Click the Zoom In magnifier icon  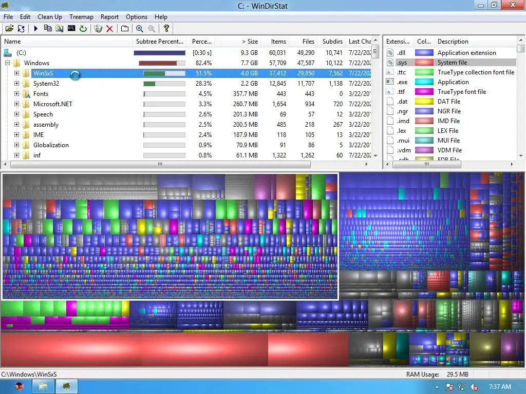click(140, 29)
